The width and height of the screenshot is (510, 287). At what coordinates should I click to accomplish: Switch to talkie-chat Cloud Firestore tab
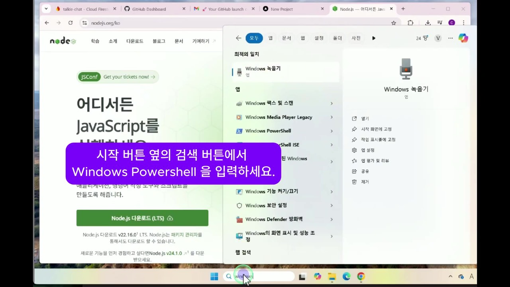(86, 9)
